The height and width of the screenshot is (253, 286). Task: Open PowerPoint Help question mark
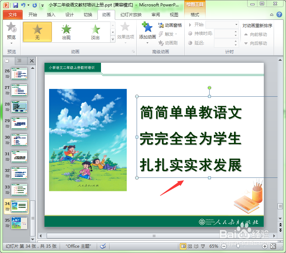coord(279,14)
